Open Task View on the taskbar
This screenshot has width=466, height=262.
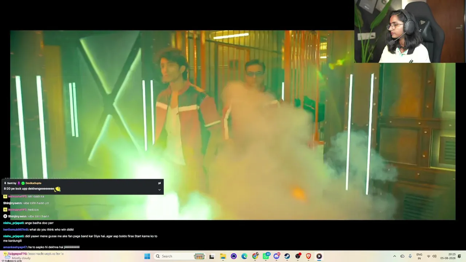pyautogui.click(x=212, y=256)
